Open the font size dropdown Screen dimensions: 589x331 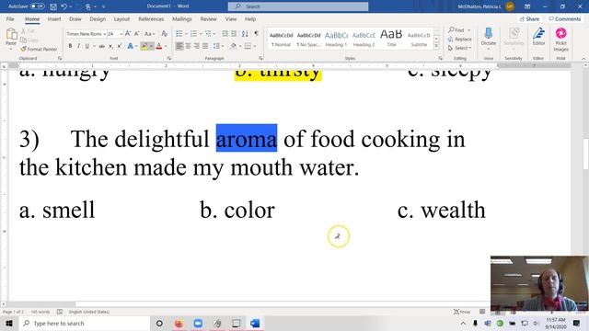point(121,34)
